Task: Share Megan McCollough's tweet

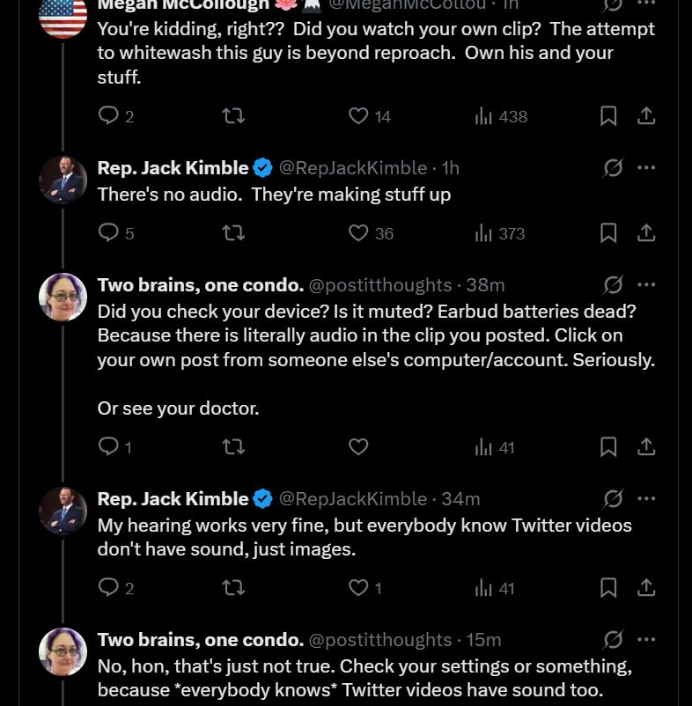Action: [x=646, y=116]
